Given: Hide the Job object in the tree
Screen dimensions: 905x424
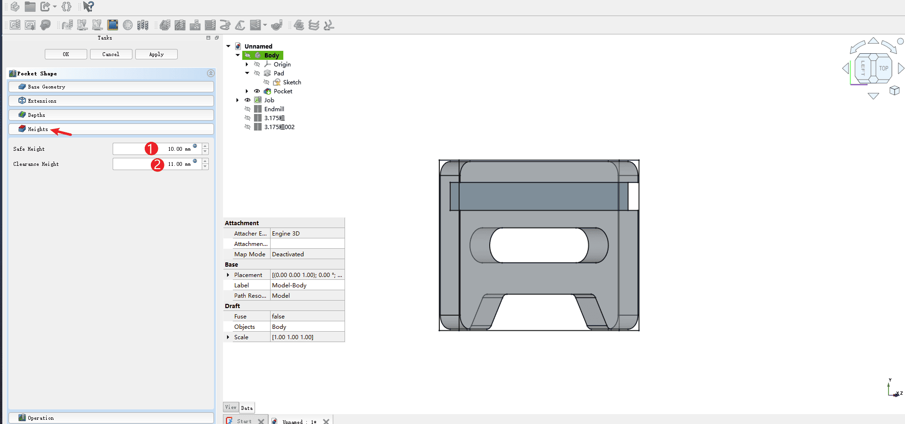Looking at the screenshot, I should (x=247, y=100).
